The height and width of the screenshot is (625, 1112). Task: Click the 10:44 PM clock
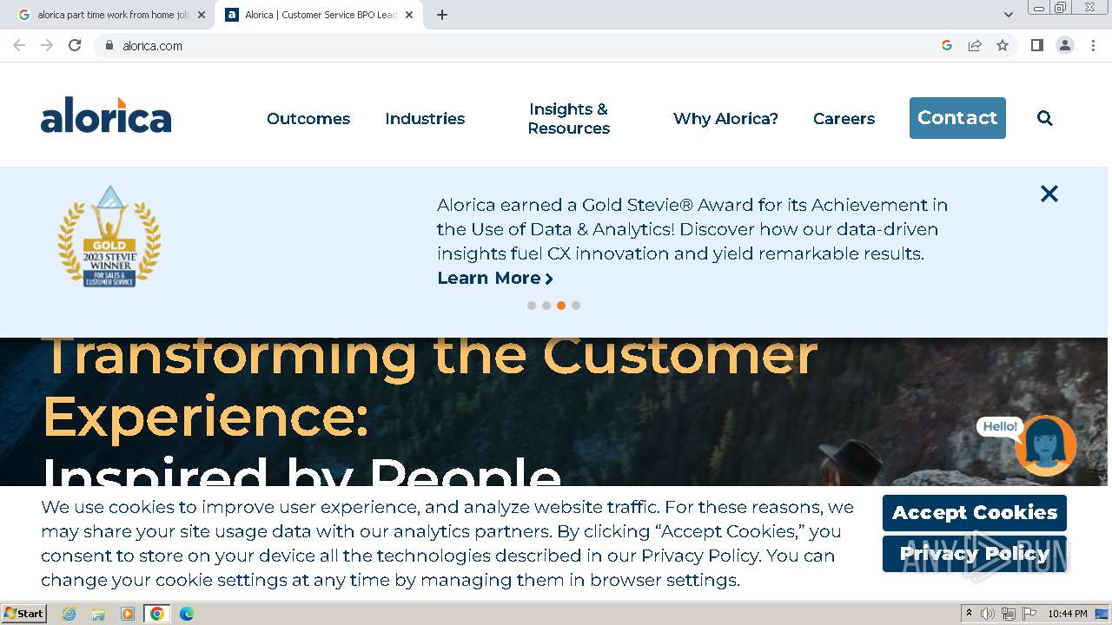tap(1068, 614)
